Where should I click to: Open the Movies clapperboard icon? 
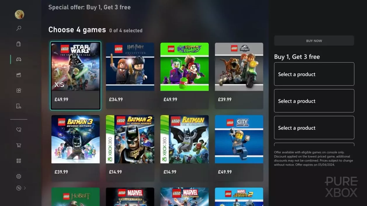click(x=19, y=75)
